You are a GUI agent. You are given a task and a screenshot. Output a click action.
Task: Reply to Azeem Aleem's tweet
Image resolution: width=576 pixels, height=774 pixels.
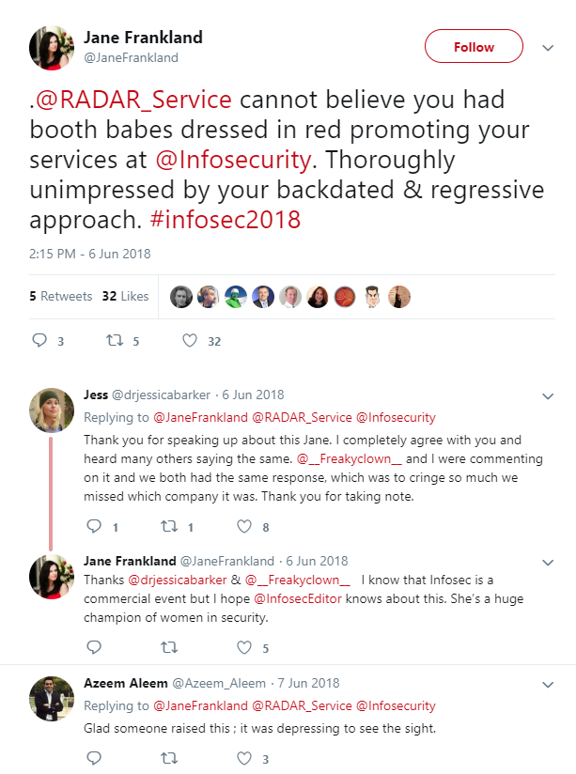(93, 757)
